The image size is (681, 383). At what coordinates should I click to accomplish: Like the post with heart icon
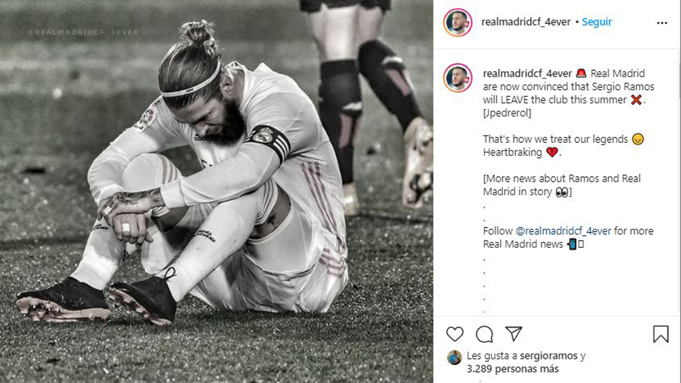[455, 334]
